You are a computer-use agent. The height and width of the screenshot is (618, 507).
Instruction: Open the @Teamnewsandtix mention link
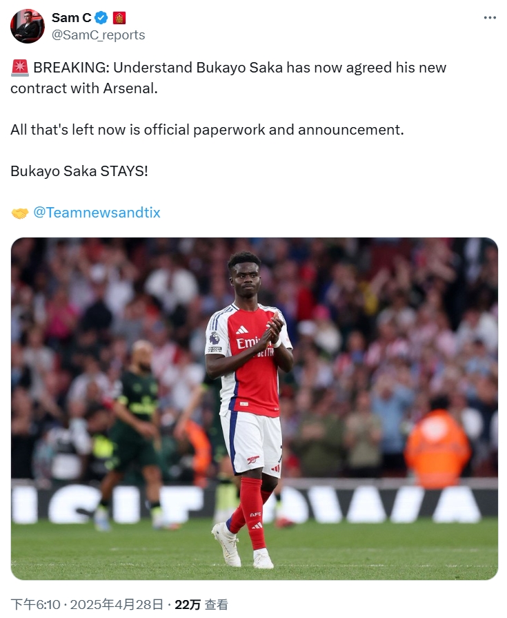97,213
